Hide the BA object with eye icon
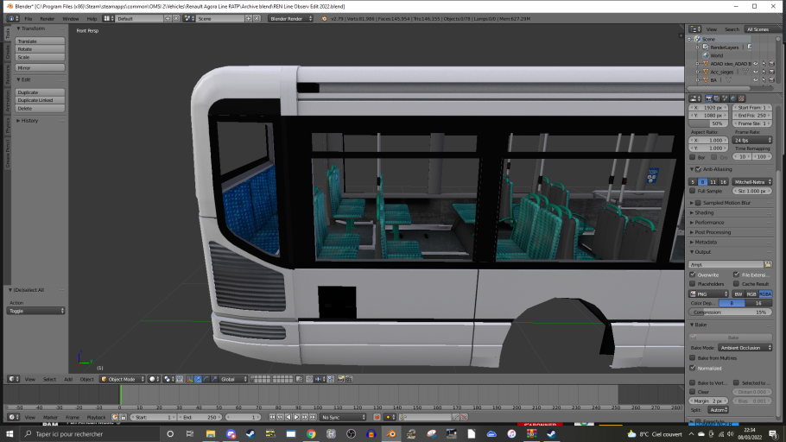Image resolution: width=786 pixels, height=442 pixels. coord(756,80)
